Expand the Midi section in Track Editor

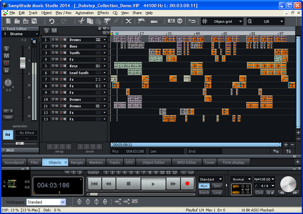pos(4,150)
